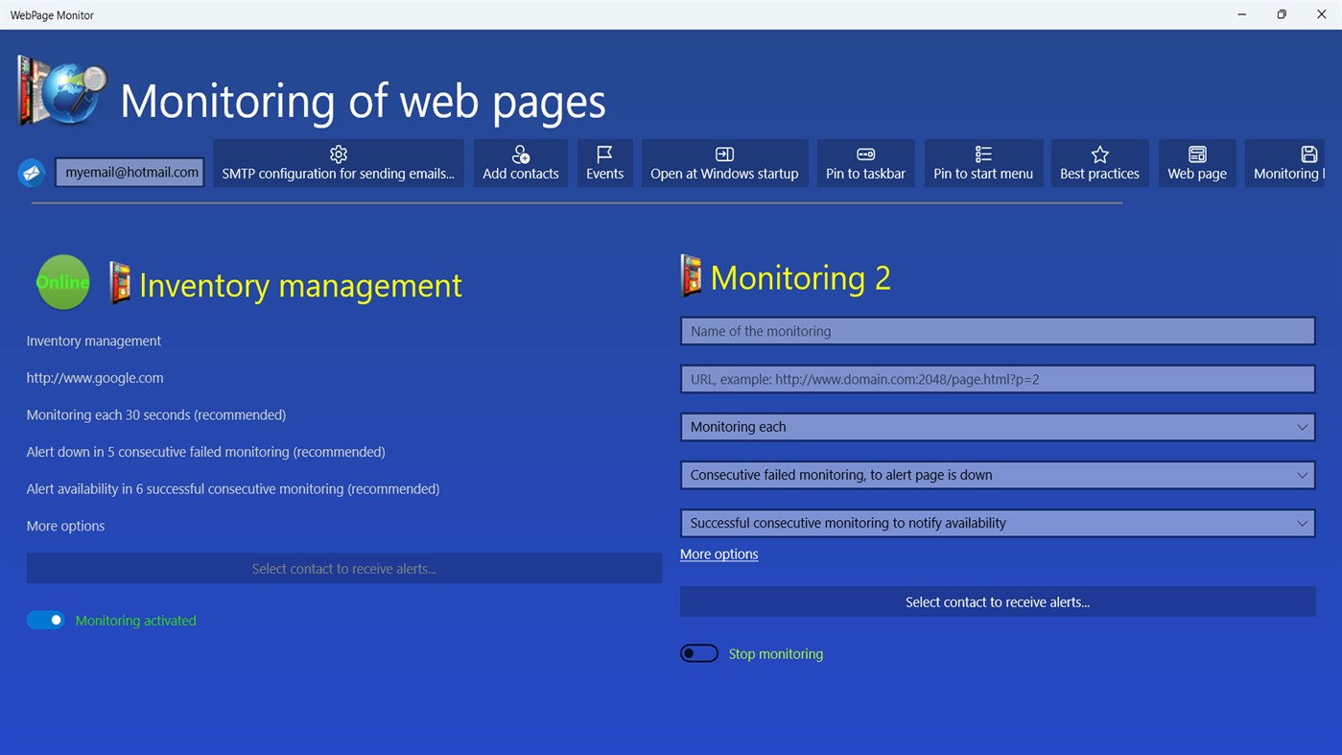Screen dimensions: 1342x755
Task: Click the Monitoring of web pages title
Action: tap(363, 101)
